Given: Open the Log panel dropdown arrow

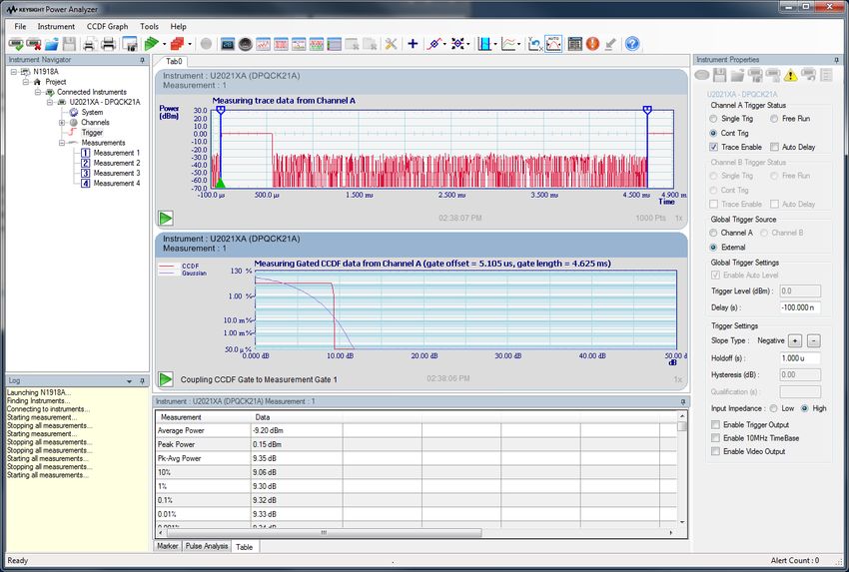Looking at the screenshot, I should (x=130, y=381).
